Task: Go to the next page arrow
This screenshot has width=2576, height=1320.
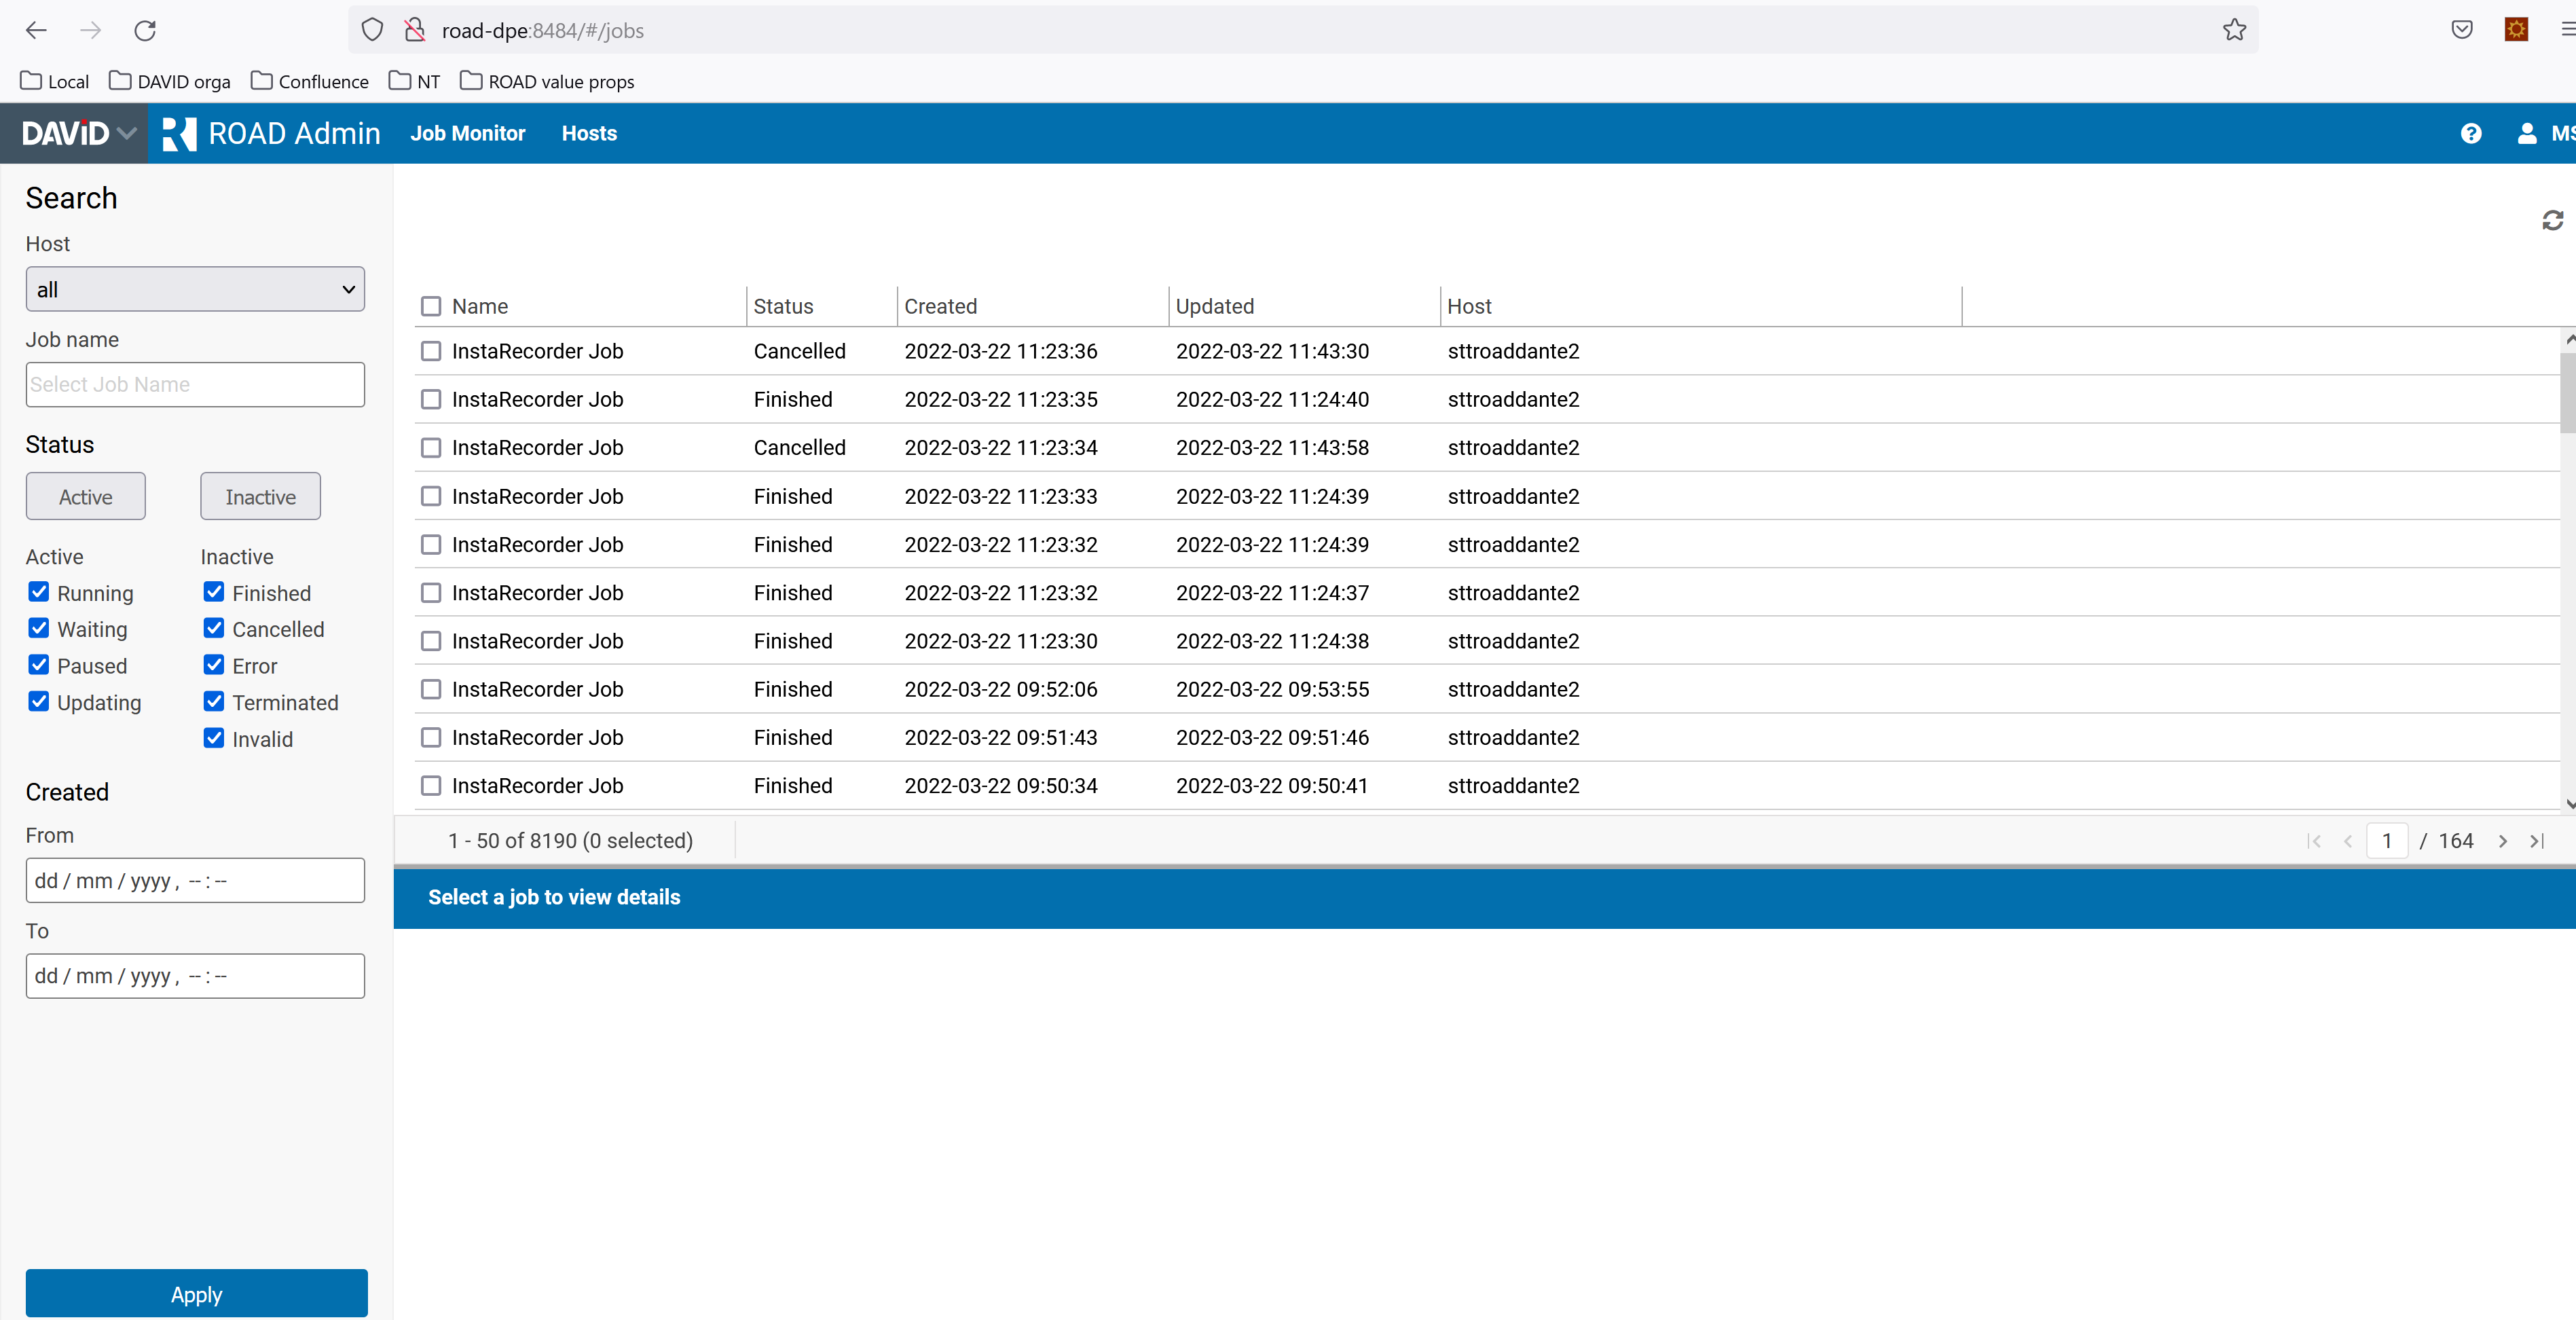Action: click(x=2502, y=841)
